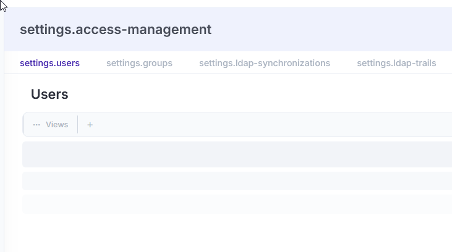
Task: Click the settings.access-management page title
Action: (116, 29)
